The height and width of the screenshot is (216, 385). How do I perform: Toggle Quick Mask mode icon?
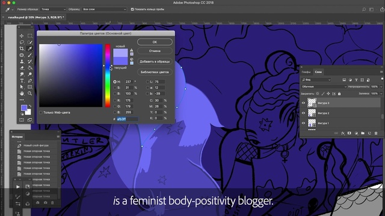[22, 120]
